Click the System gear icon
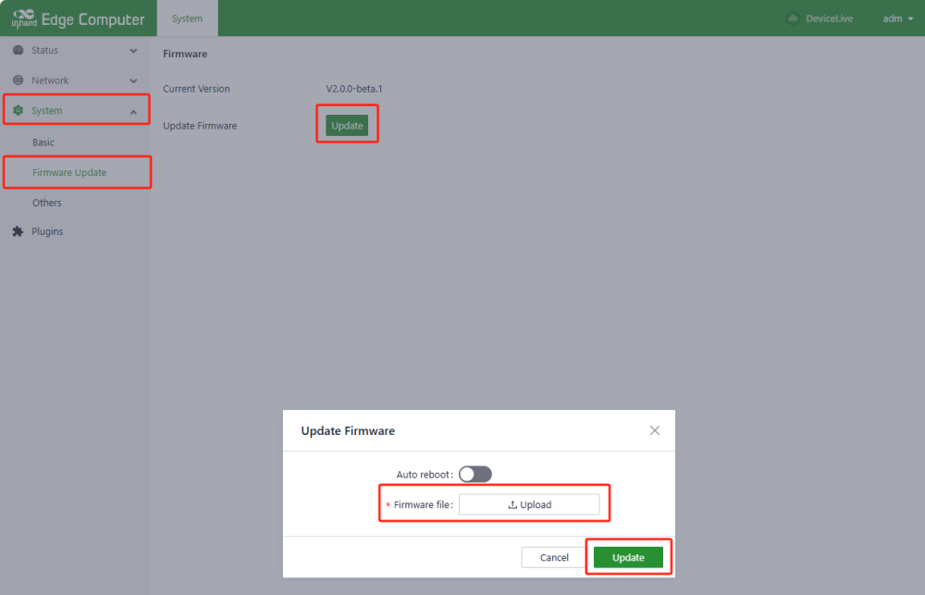The width and height of the screenshot is (925, 595). 18,111
